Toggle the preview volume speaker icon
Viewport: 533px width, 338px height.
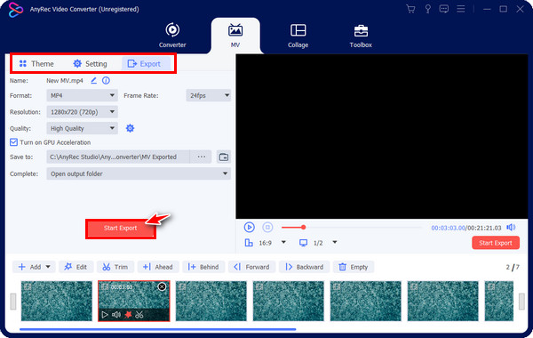511,227
